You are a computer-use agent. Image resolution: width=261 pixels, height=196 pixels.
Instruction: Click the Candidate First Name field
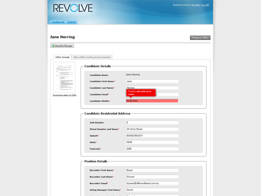tap(152, 81)
